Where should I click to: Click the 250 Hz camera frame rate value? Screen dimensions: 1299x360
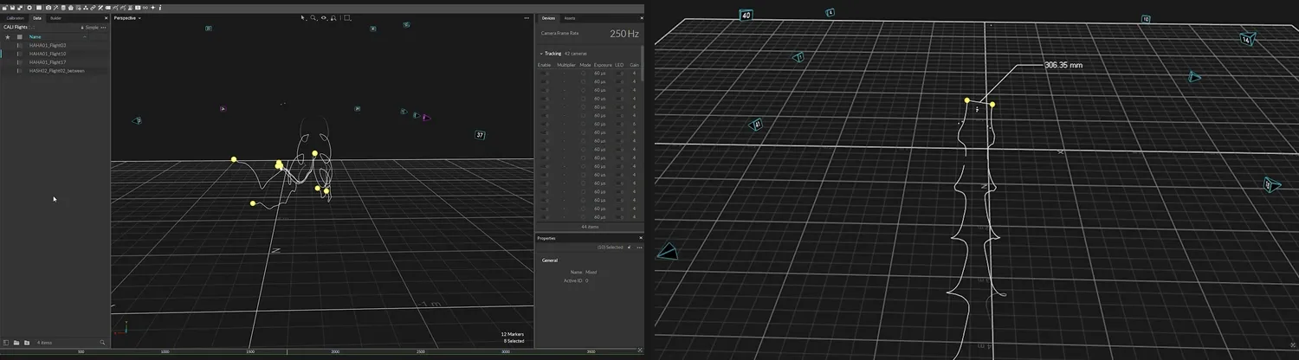tap(624, 34)
